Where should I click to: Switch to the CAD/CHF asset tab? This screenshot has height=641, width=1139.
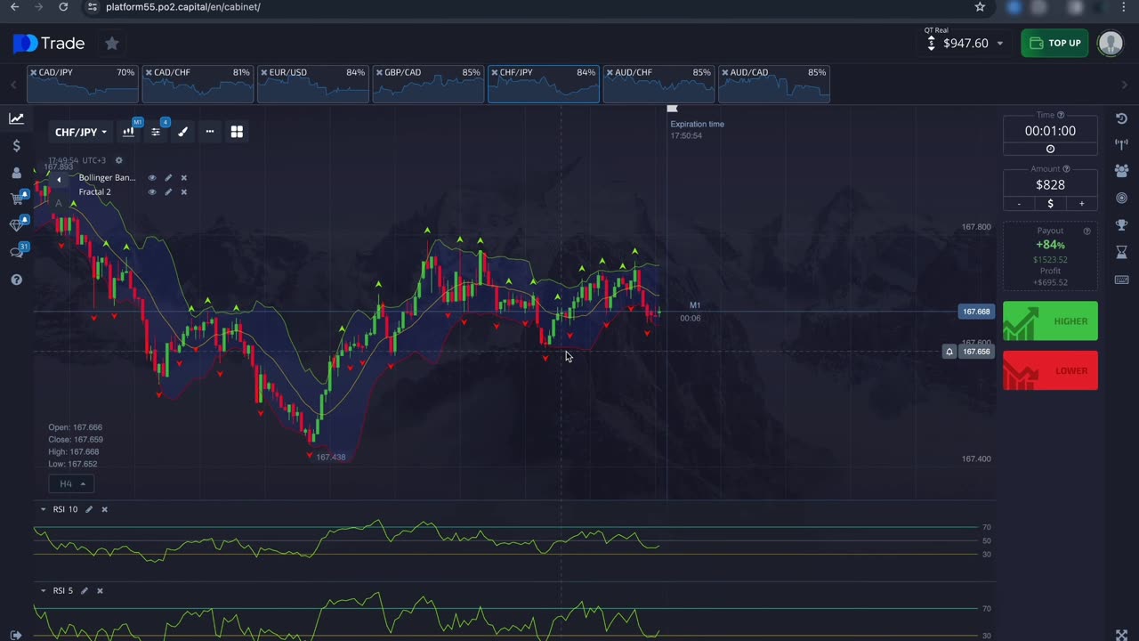pyautogui.click(x=198, y=84)
